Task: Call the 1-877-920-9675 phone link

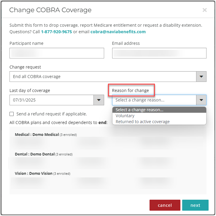Action: (56, 32)
